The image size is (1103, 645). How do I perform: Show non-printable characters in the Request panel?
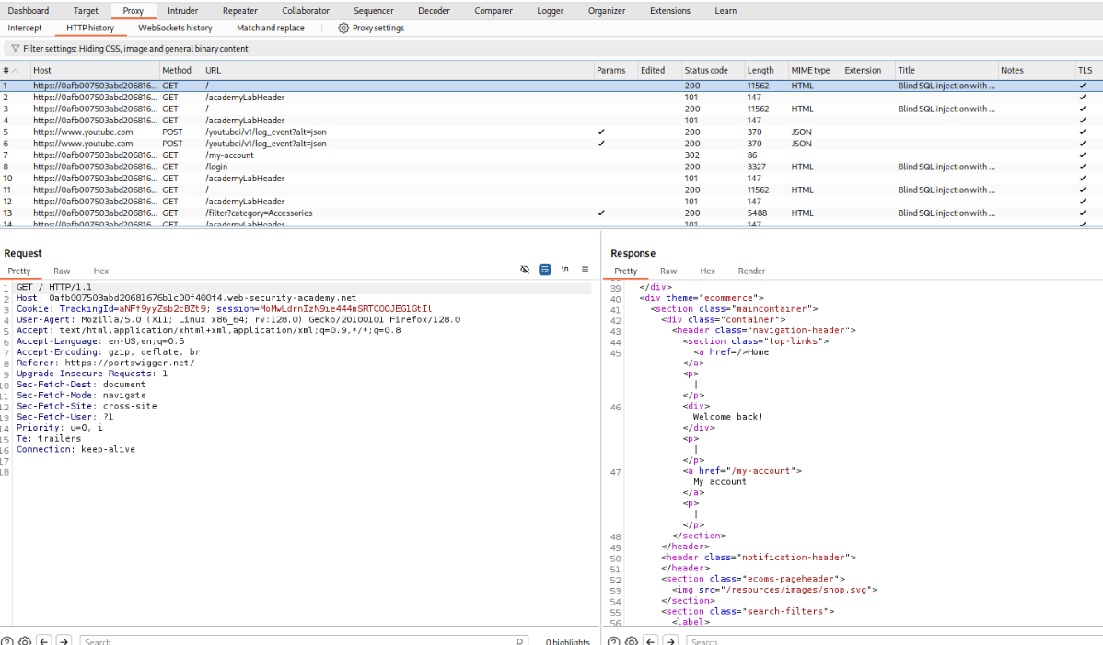point(525,269)
